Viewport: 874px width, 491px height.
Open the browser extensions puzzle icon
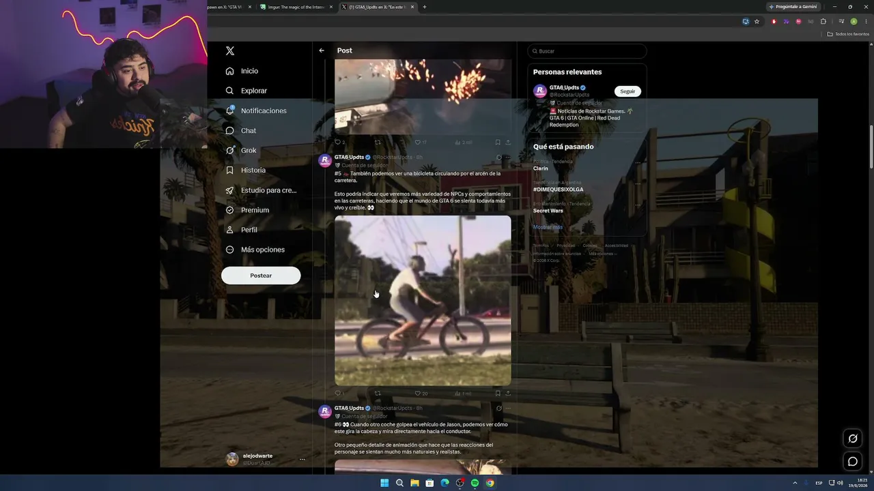pyautogui.click(x=823, y=21)
